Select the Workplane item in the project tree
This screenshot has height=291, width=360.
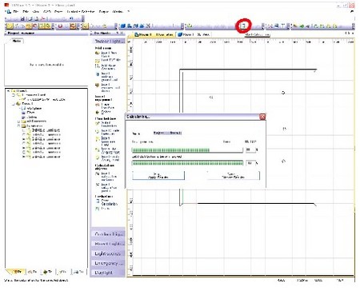[x=34, y=109]
